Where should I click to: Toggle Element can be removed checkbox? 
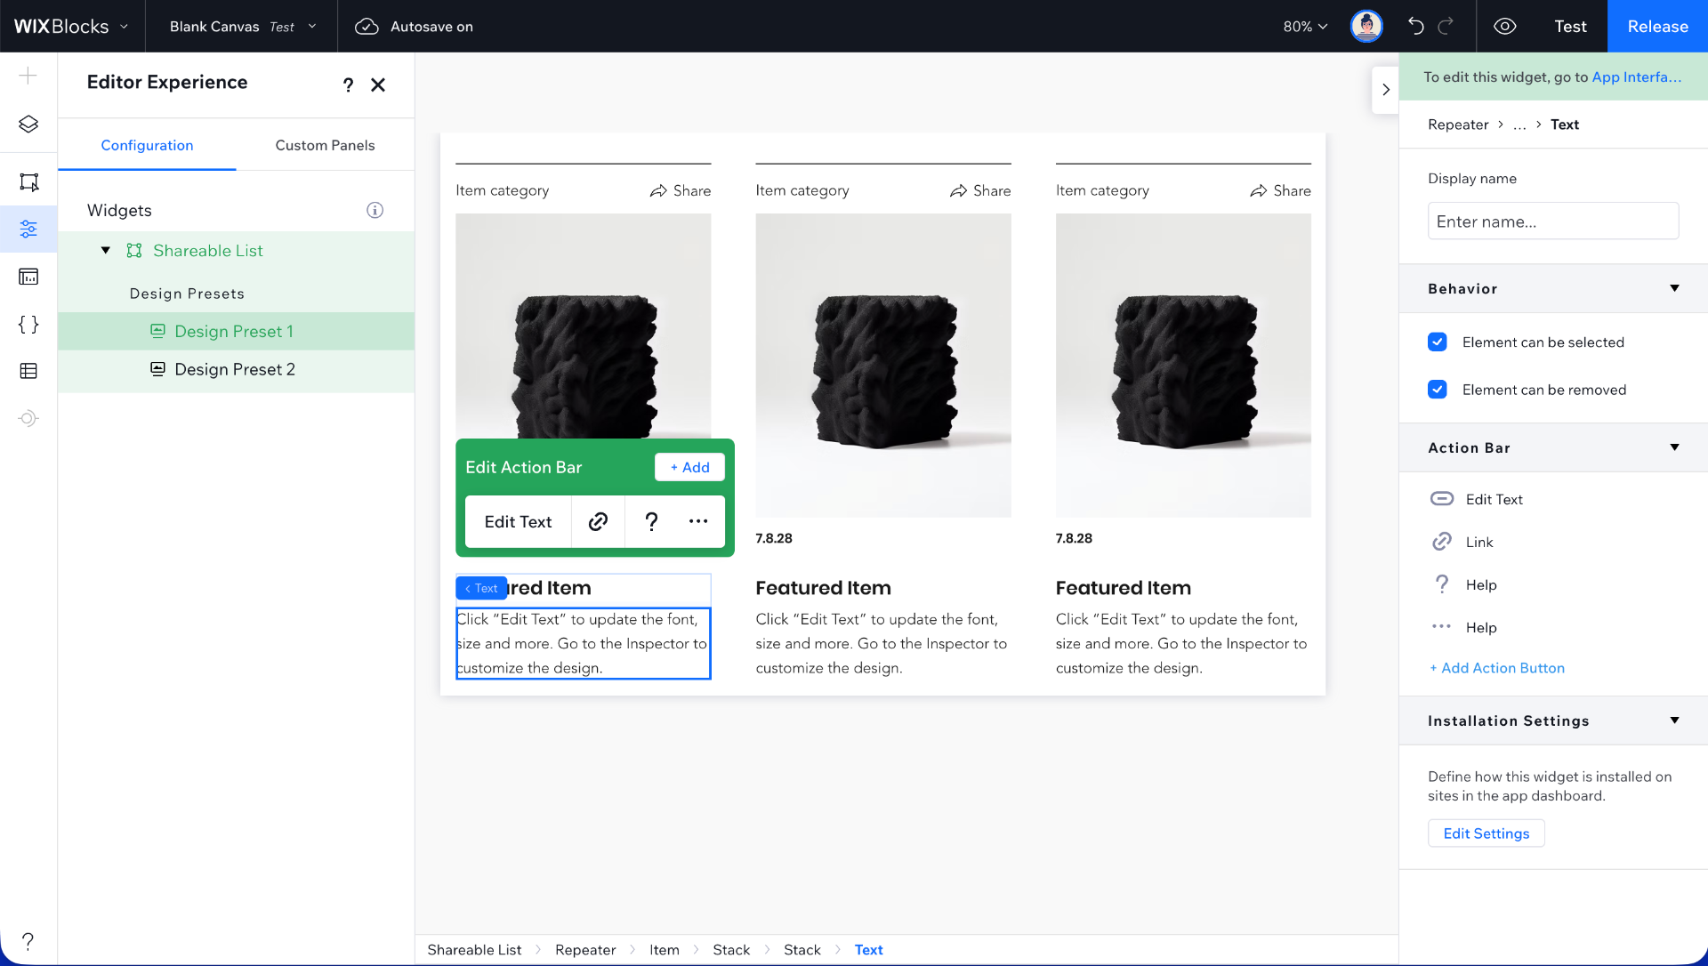pyautogui.click(x=1437, y=389)
